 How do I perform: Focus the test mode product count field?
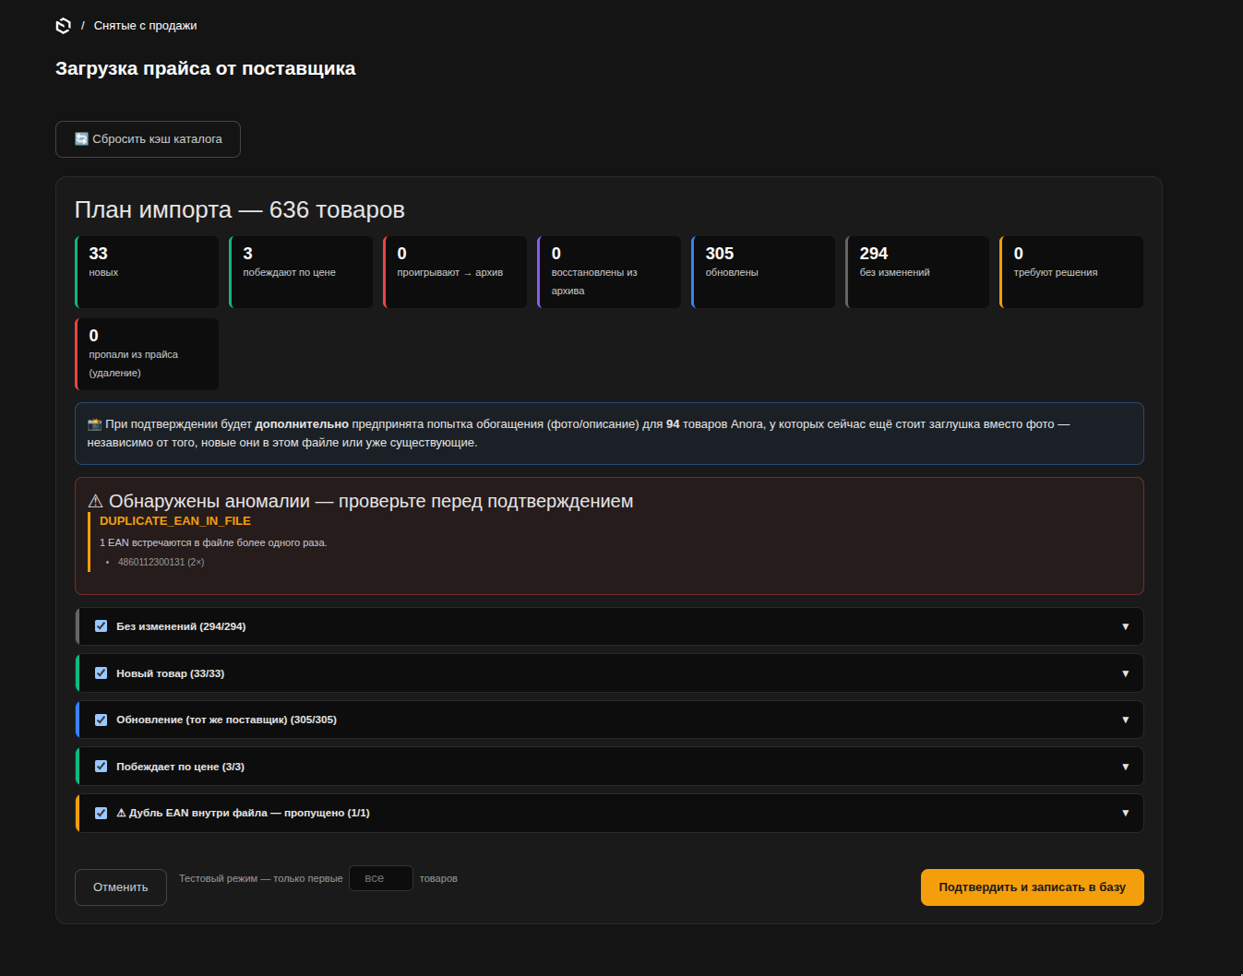[x=381, y=878]
